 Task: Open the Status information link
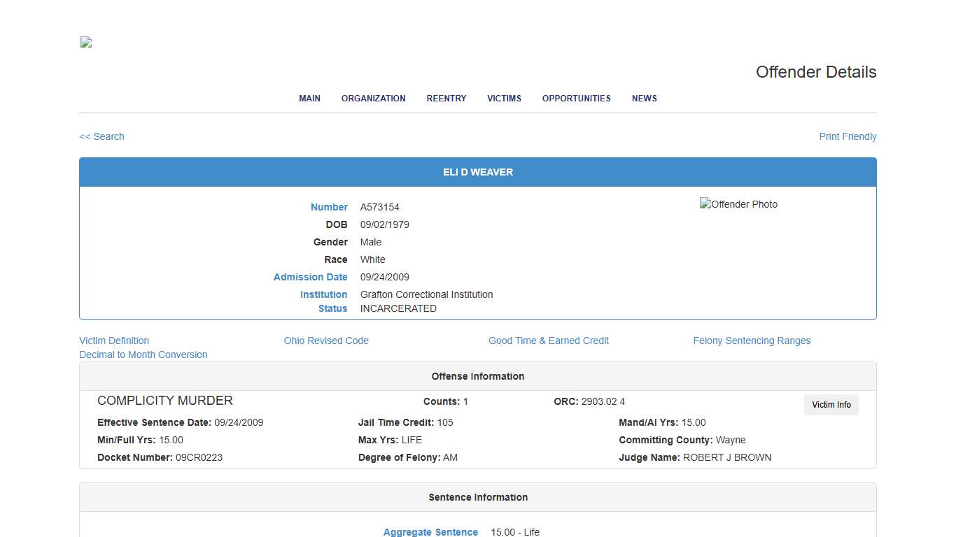[332, 308]
